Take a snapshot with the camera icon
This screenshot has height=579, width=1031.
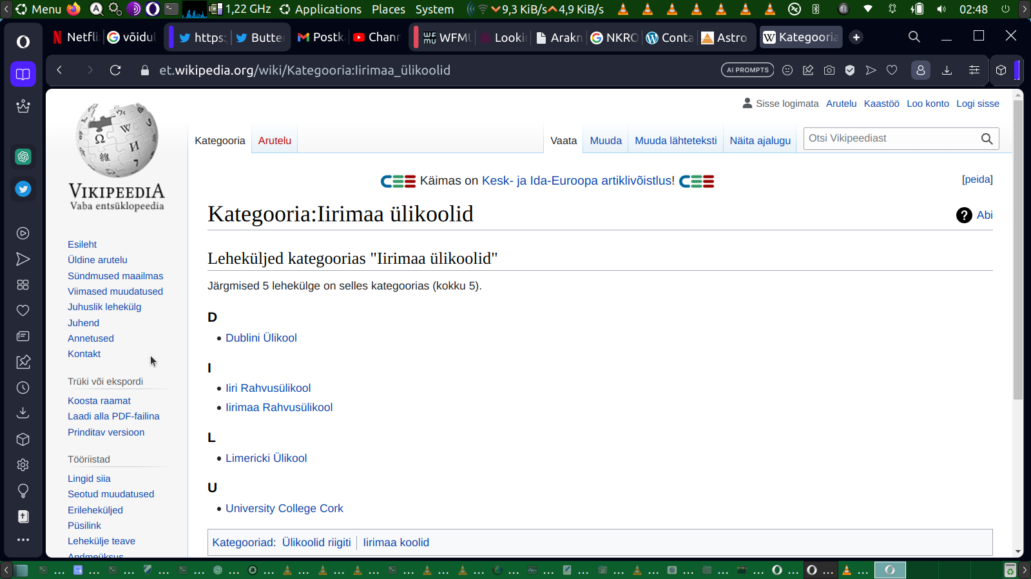click(x=829, y=70)
